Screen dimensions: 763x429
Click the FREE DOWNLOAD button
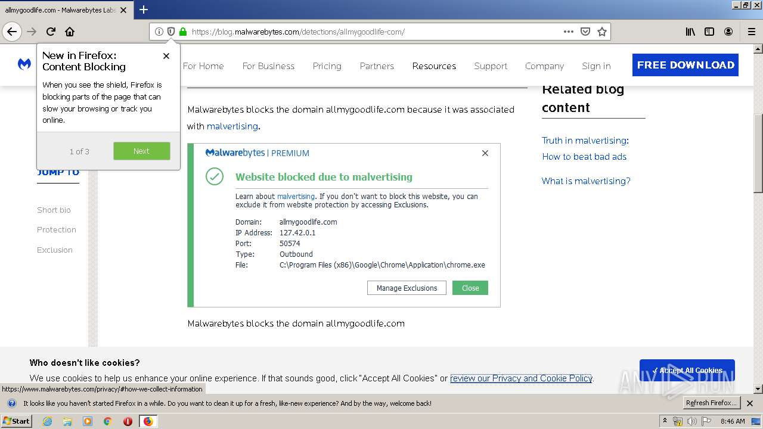pyautogui.click(x=686, y=65)
